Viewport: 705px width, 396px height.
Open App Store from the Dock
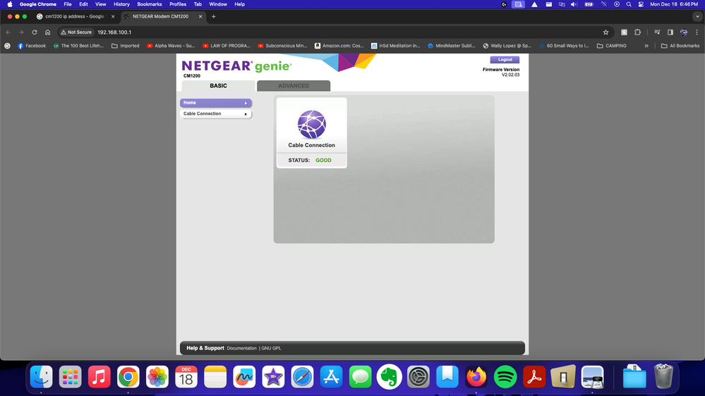pos(332,377)
